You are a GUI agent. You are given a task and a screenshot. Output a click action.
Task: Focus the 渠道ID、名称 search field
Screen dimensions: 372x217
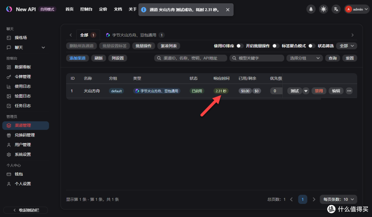(x=190, y=58)
